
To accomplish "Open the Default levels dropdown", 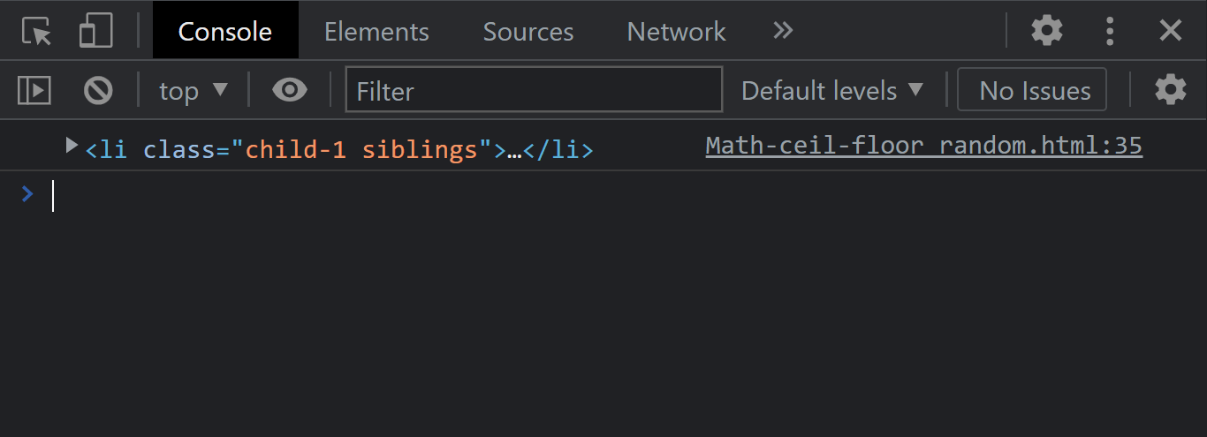I will [832, 90].
